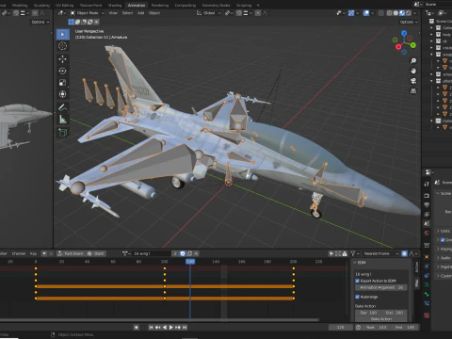Open the Object Data armature properties icon
Viewport: 452px width, 339px height.
(427, 285)
